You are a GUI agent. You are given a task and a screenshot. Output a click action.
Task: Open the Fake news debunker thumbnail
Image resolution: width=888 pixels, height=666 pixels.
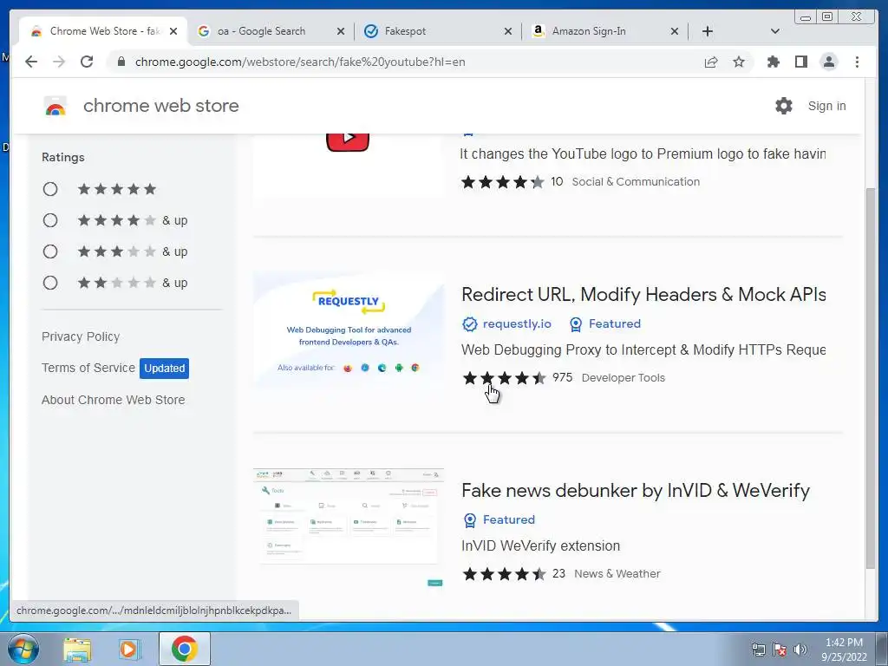(x=349, y=526)
